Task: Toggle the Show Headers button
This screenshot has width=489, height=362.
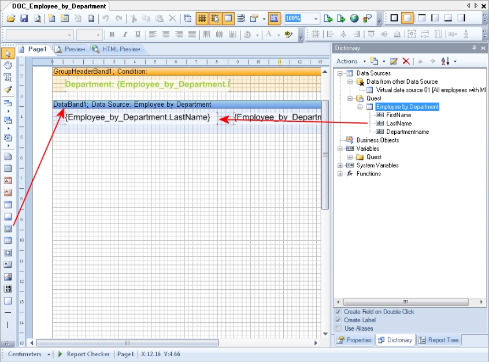Action: click(228, 18)
